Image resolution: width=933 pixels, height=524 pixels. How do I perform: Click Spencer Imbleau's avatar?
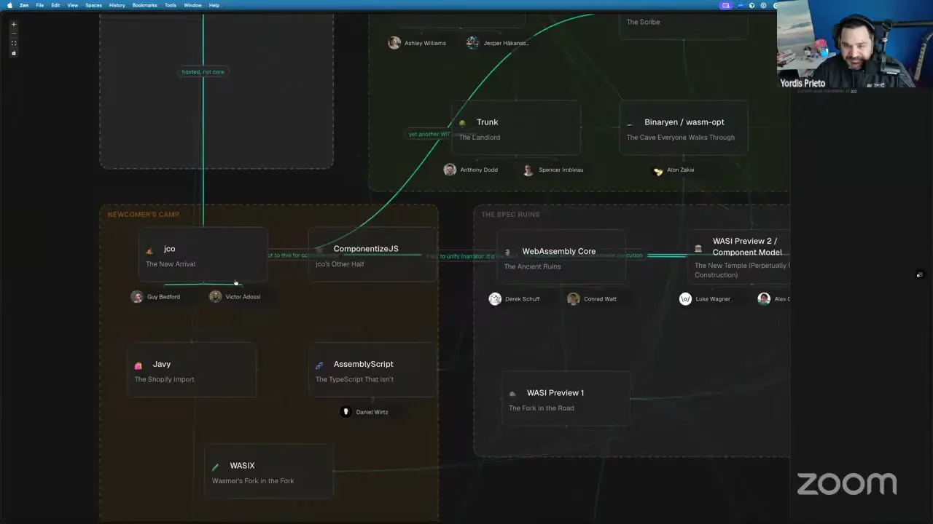528,170
